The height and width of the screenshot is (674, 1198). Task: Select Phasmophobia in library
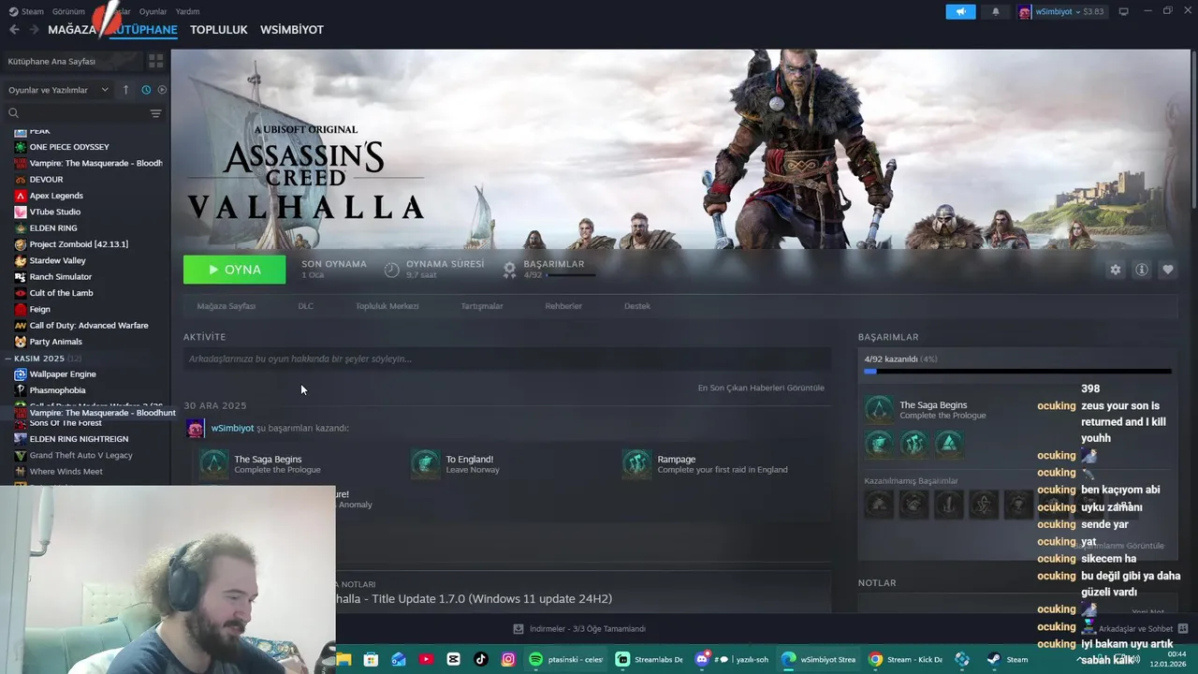[57, 390]
